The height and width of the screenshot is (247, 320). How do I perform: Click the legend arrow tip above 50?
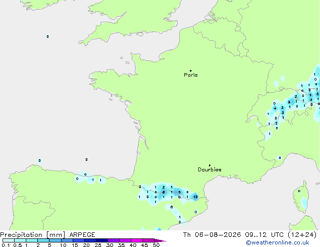click(x=160, y=240)
